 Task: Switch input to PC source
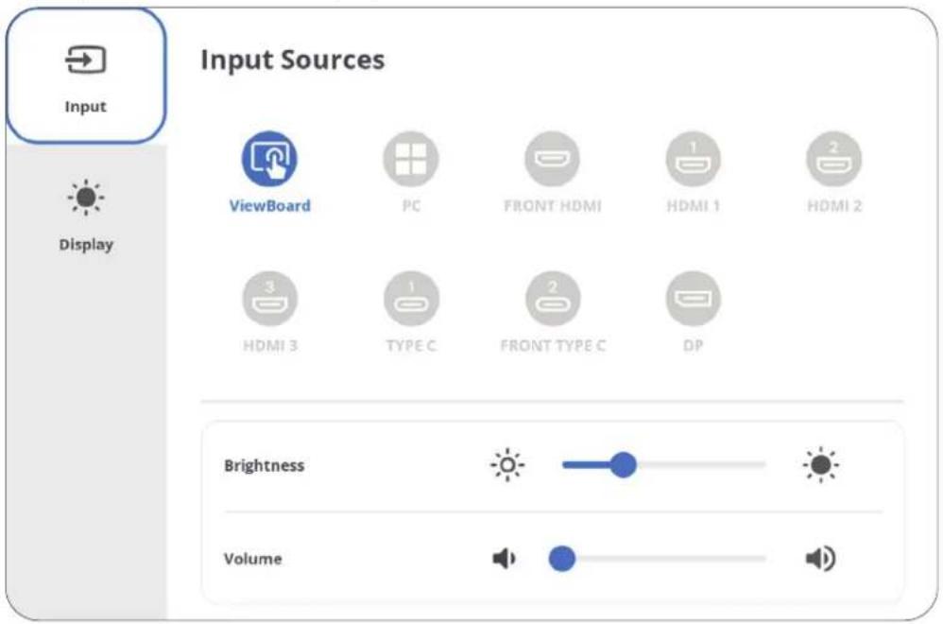coord(411,159)
